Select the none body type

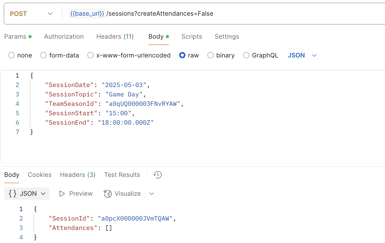tap(20, 55)
